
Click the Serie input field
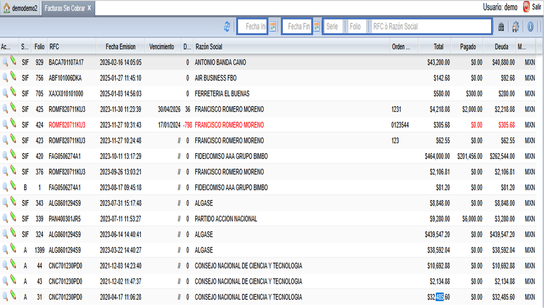coord(334,26)
